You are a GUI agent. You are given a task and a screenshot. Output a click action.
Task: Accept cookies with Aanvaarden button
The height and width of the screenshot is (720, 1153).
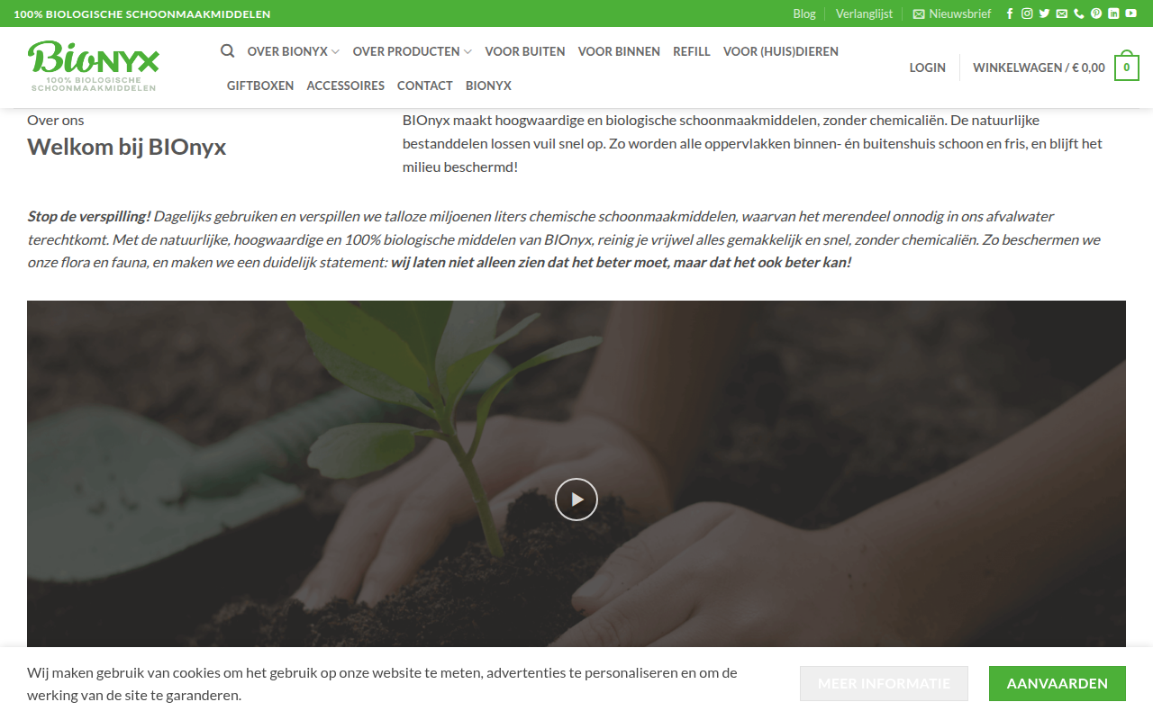pos(1058,683)
